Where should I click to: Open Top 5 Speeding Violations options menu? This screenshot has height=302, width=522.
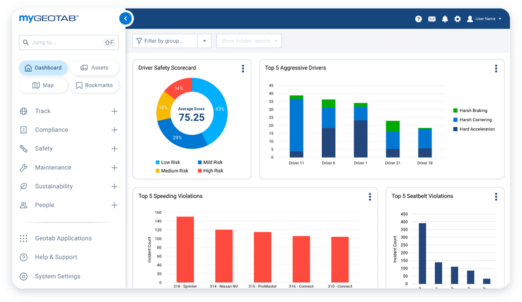pyautogui.click(x=369, y=197)
